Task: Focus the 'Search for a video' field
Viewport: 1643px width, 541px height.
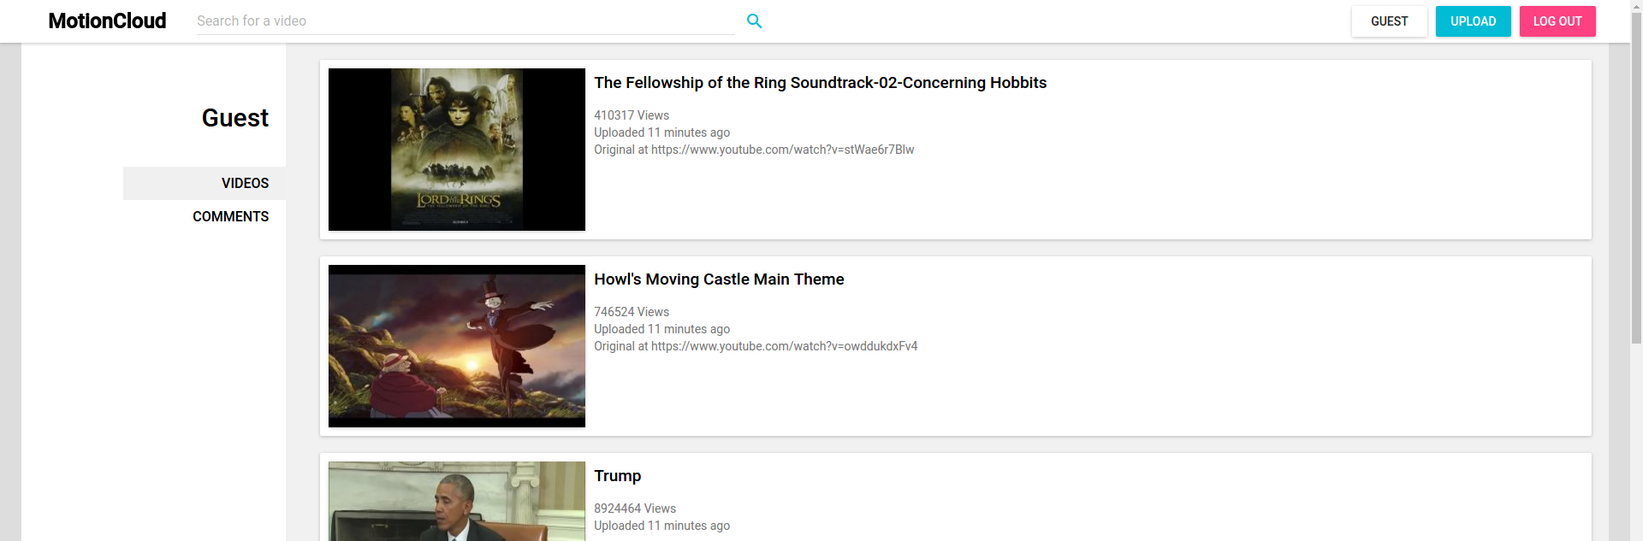Action: pyautogui.click(x=466, y=21)
